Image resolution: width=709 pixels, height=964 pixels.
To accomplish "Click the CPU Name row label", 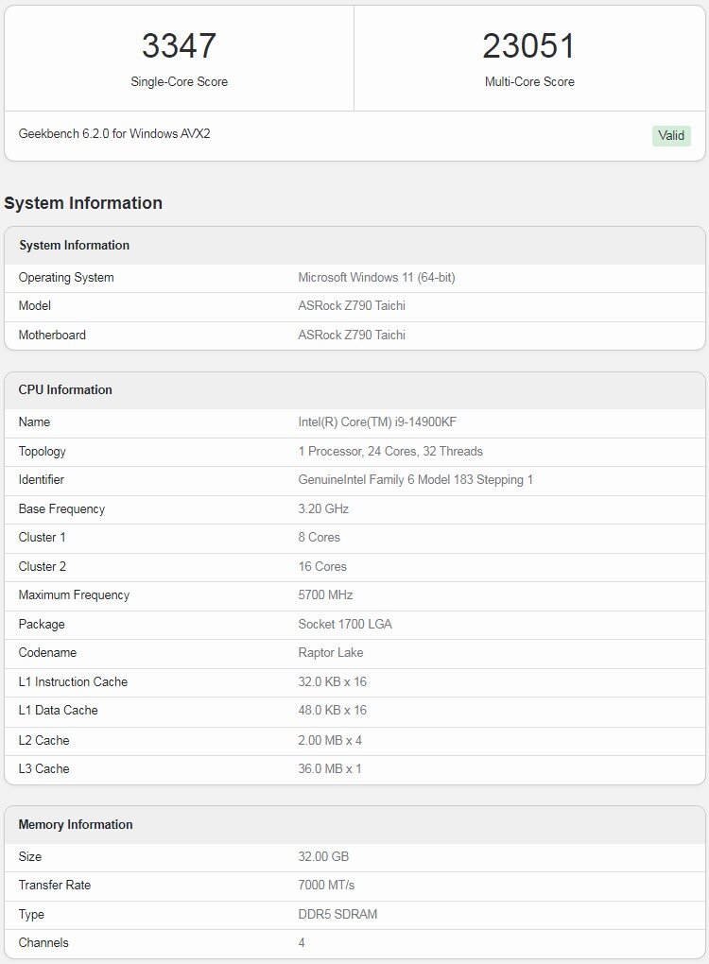I will click(34, 422).
